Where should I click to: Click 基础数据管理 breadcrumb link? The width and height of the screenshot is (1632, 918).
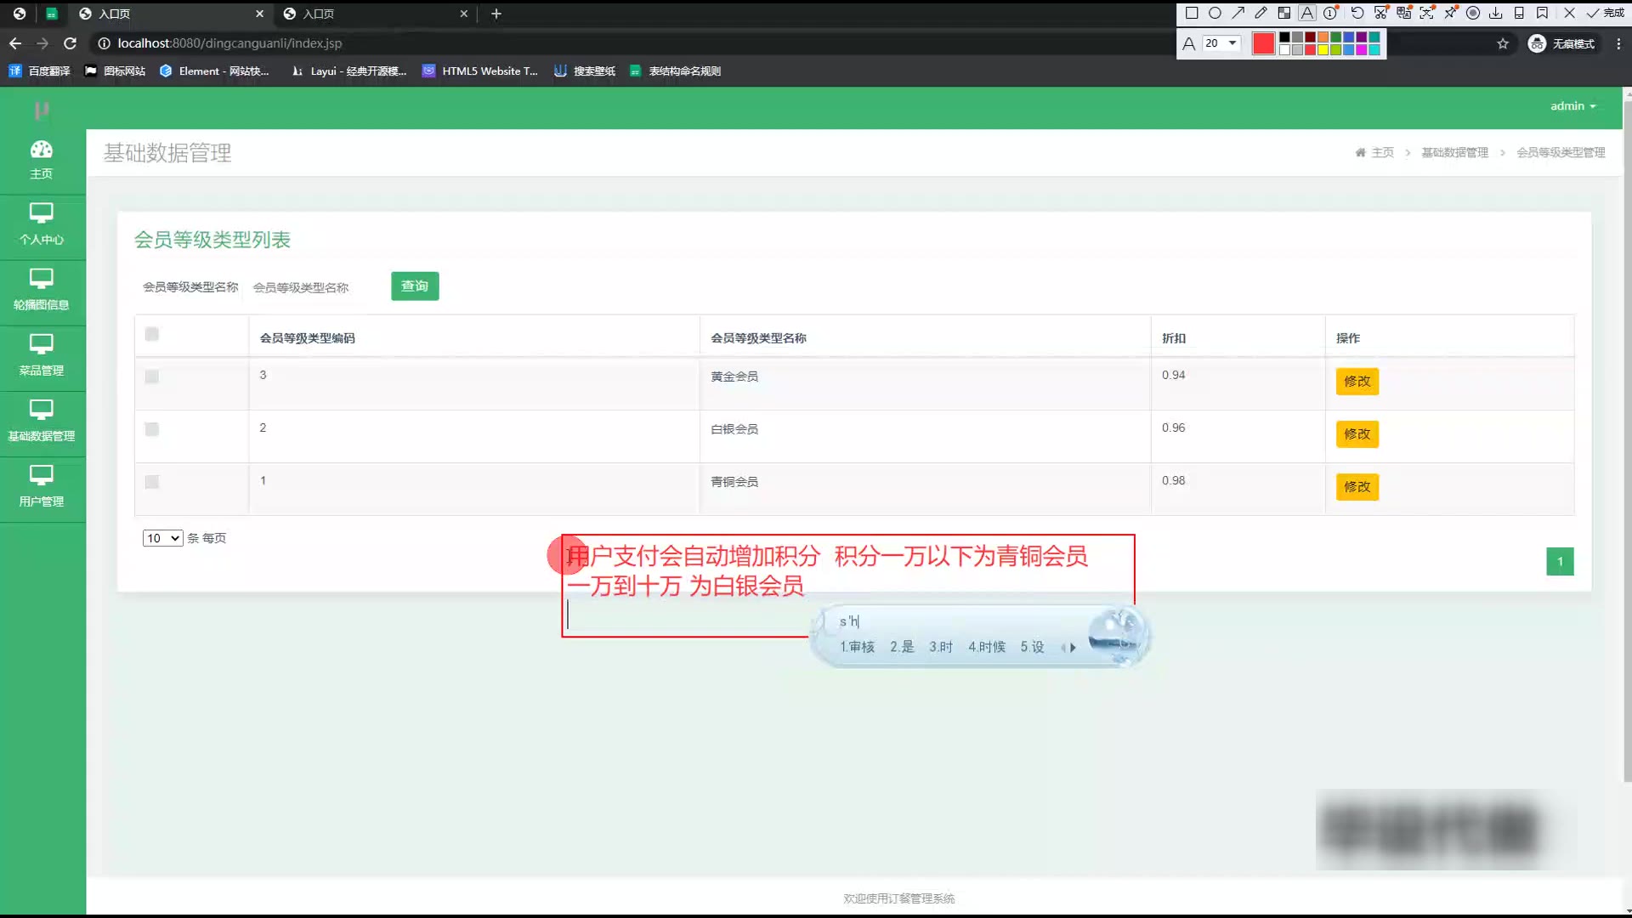tap(1454, 152)
